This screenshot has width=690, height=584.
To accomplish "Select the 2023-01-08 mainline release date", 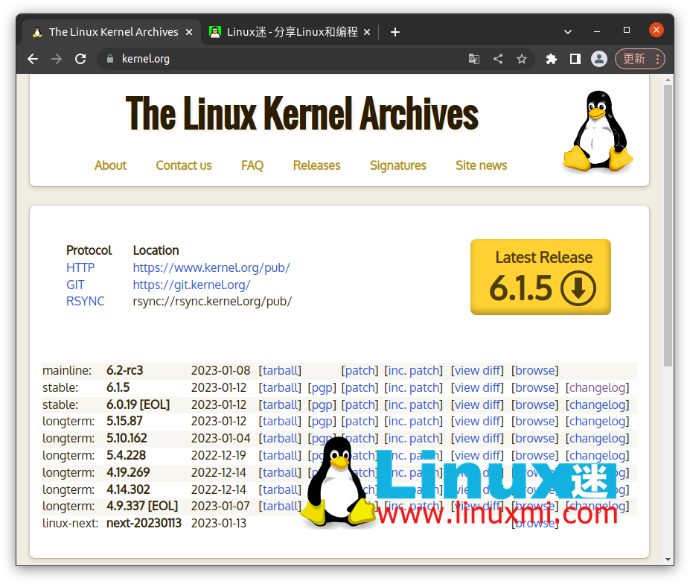I will (x=220, y=371).
